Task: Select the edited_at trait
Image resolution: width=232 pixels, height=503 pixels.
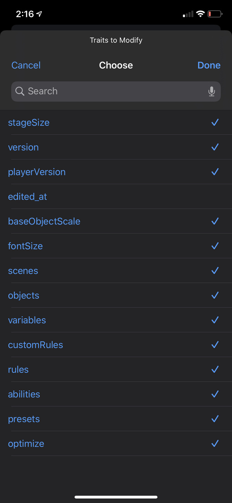Action: point(28,197)
